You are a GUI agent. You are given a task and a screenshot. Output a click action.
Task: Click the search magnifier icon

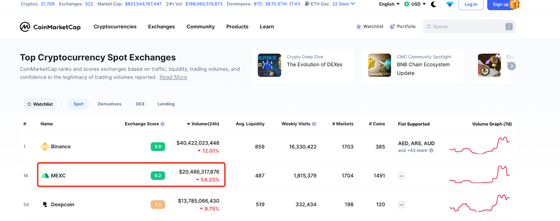(429, 27)
